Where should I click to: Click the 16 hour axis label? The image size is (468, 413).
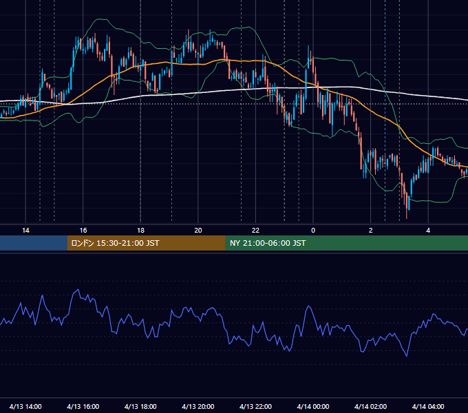(83, 231)
